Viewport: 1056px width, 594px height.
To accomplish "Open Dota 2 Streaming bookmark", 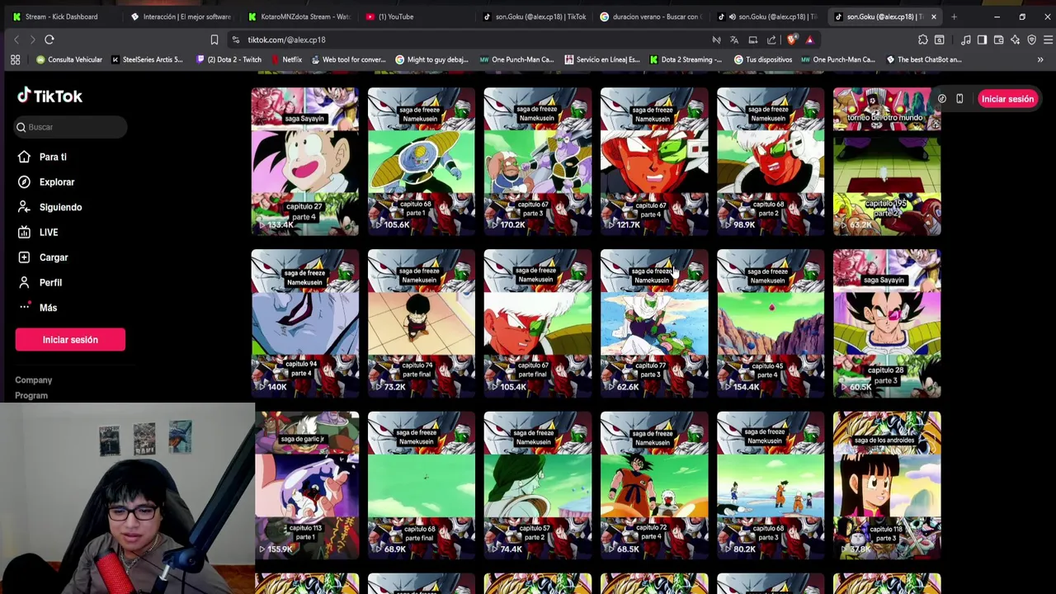I will click(x=686, y=59).
